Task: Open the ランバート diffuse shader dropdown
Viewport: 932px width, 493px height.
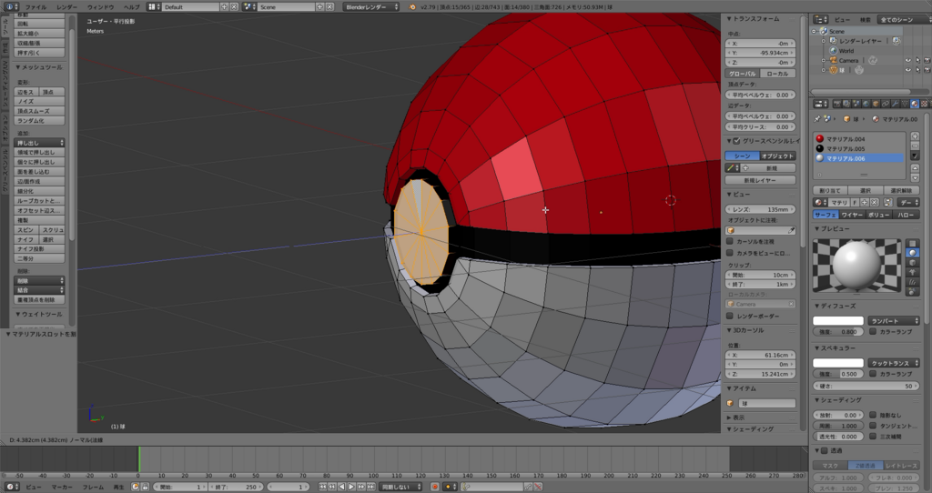Action: point(891,320)
